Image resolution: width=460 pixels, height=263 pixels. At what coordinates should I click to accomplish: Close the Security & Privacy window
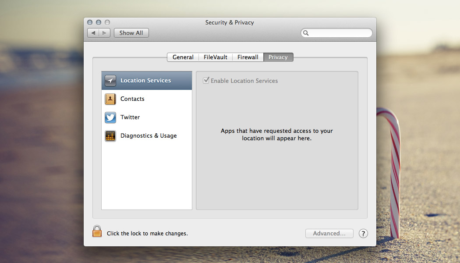tap(90, 22)
